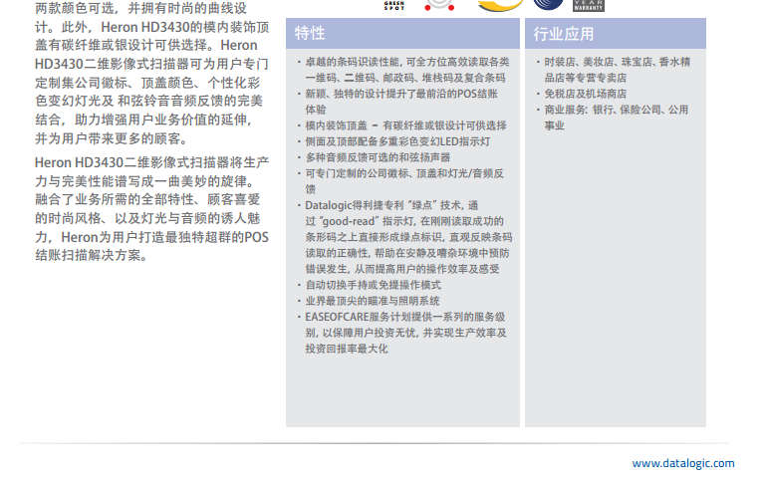Click the bullet starting 新颖、独特的设计

pyautogui.click(x=398, y=102)
